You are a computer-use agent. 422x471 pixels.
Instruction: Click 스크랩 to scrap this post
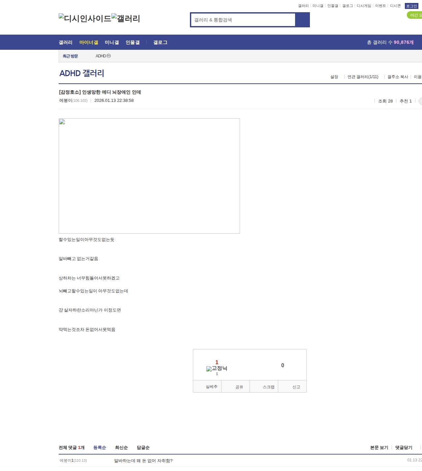(x=268, y=387)
